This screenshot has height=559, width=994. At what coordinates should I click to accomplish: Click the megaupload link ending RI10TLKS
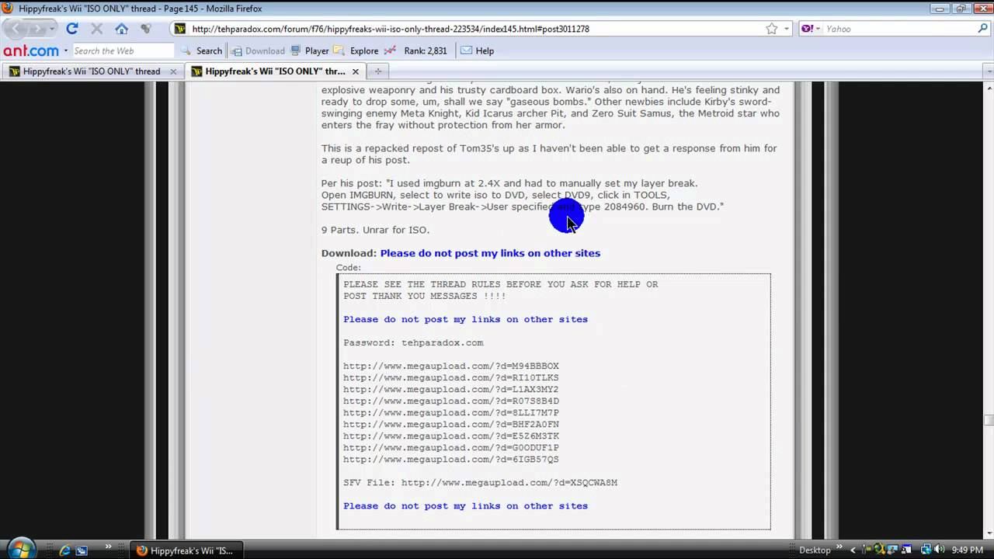(x=451, y=377)
